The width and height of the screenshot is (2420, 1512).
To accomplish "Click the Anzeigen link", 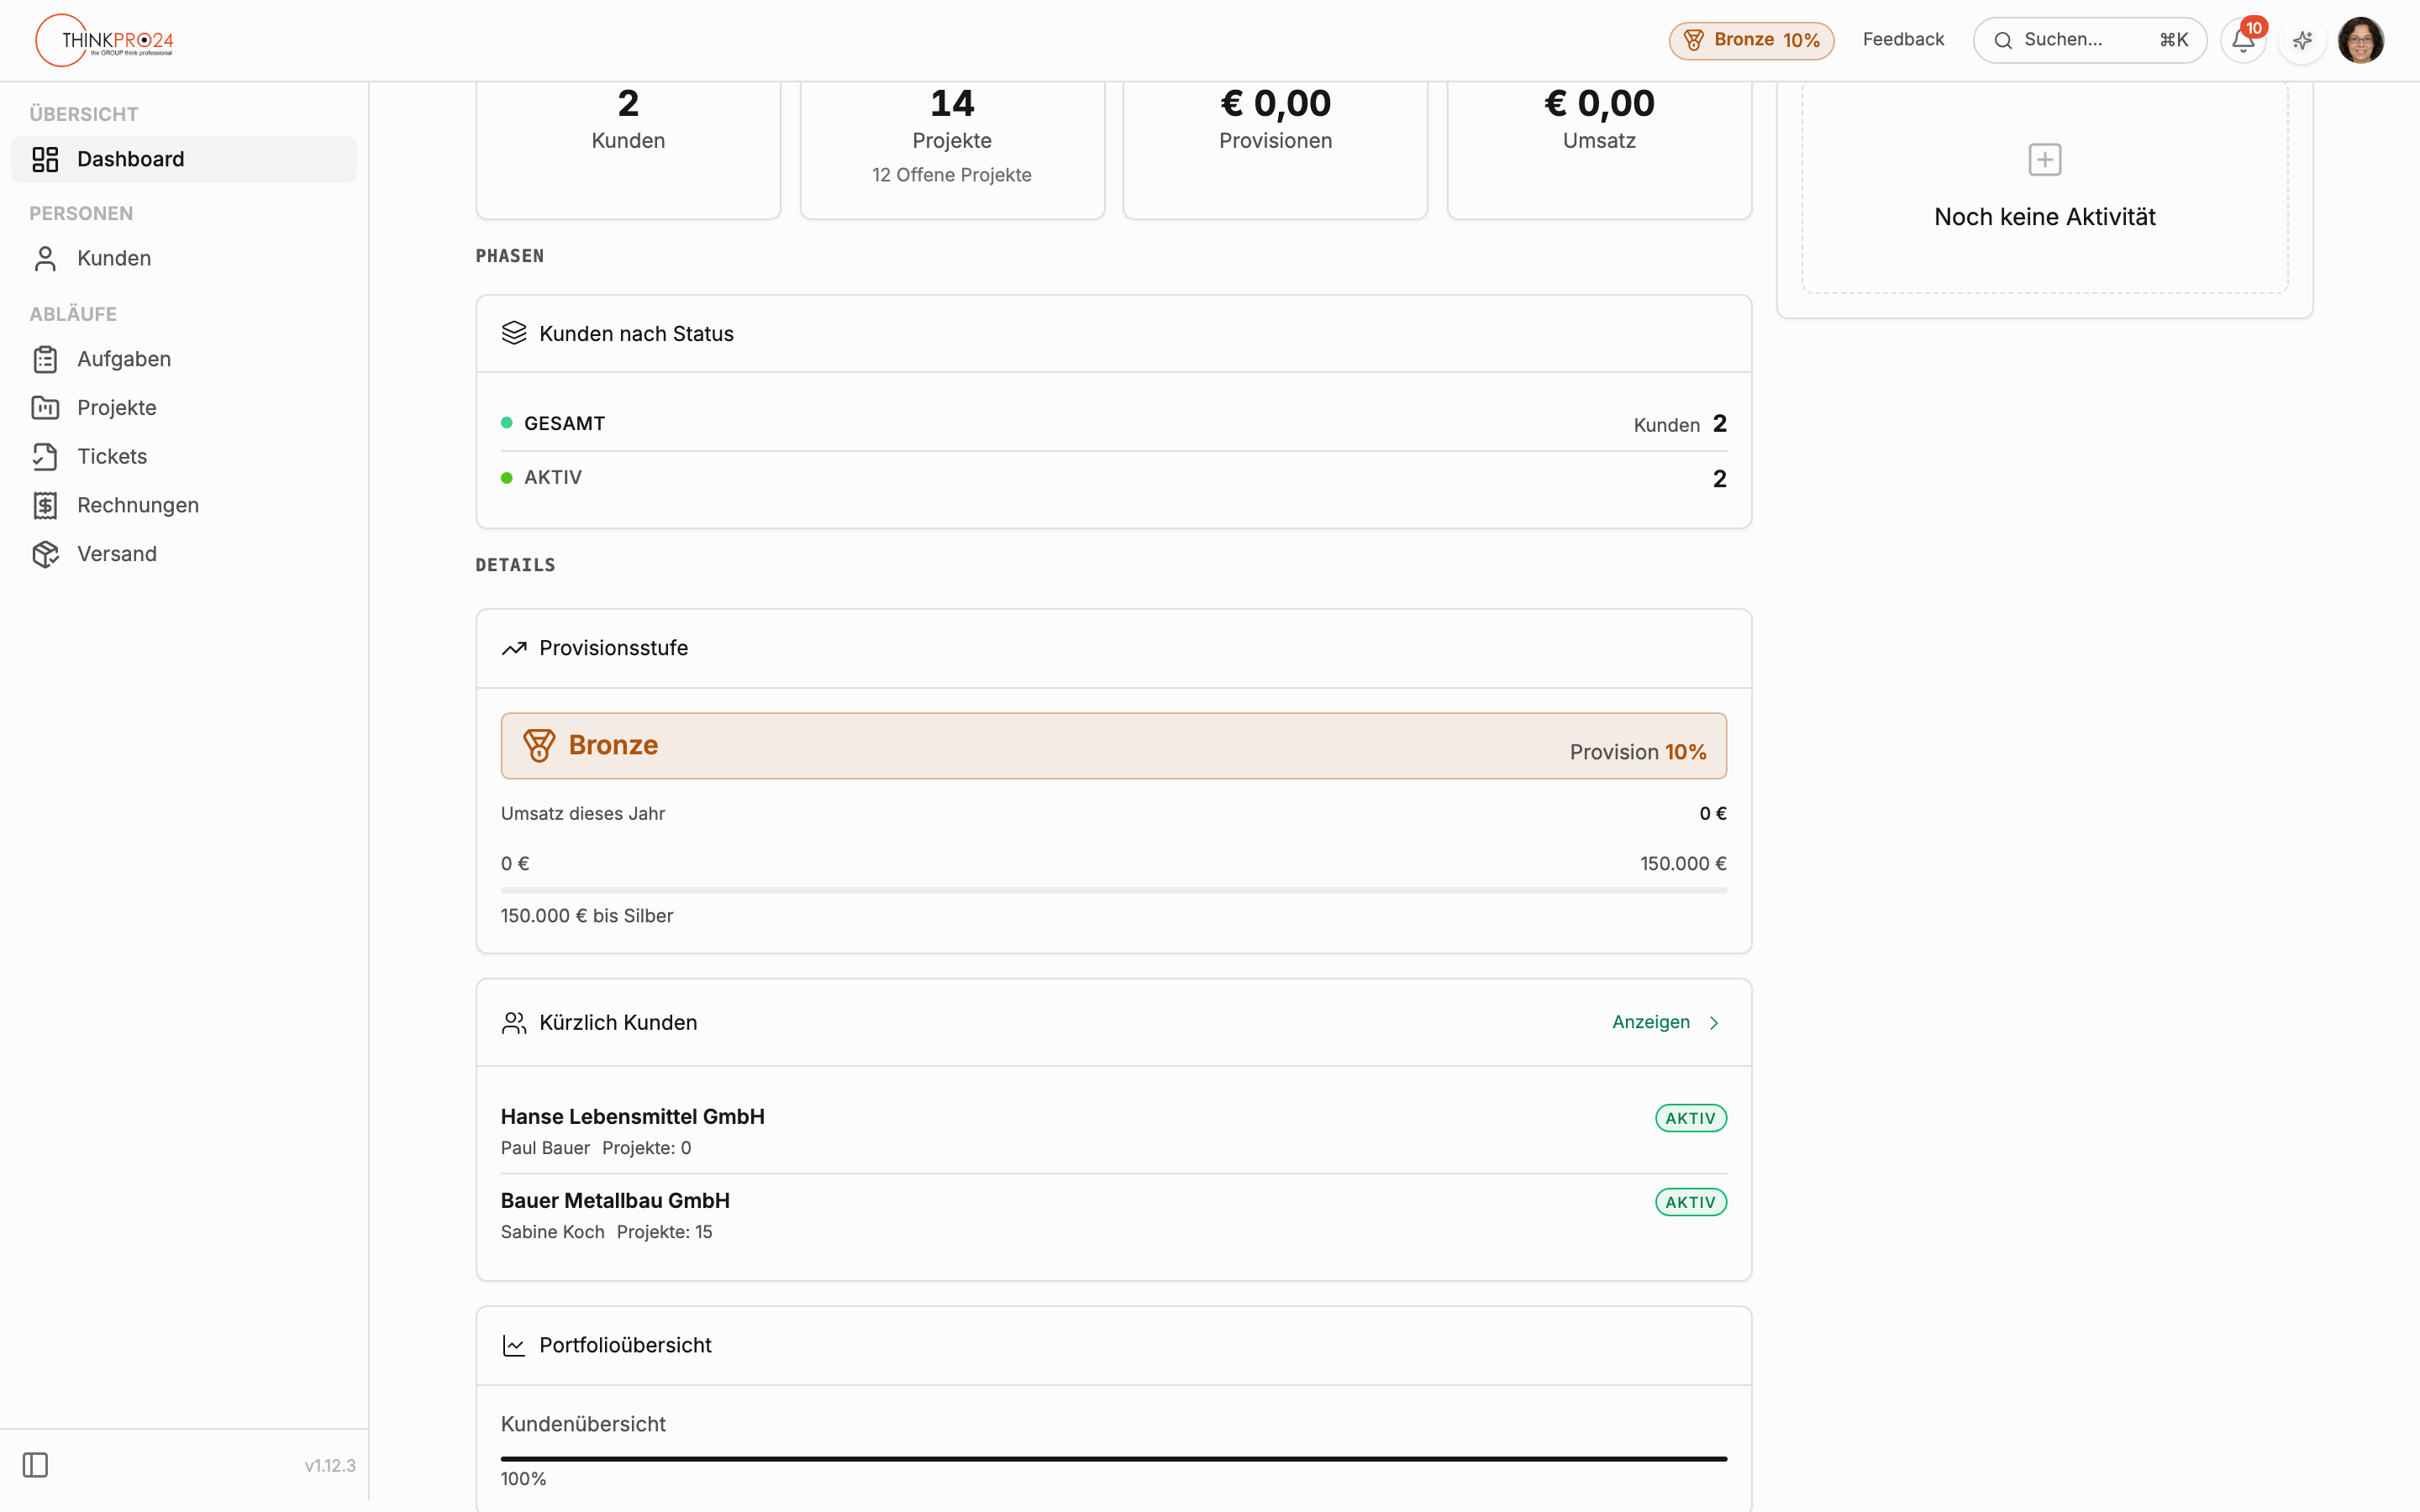I will (x=1650, y=1022).
